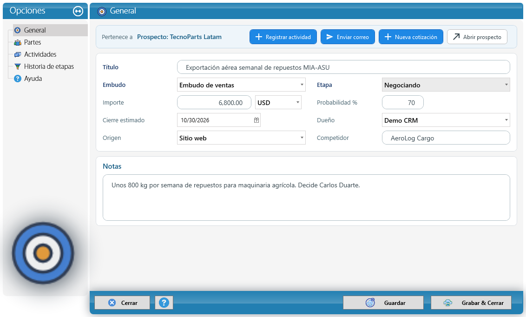Click the Actividades chat icon
The width and height of the screenshot is (526, 317).
(x=18, y=54)
